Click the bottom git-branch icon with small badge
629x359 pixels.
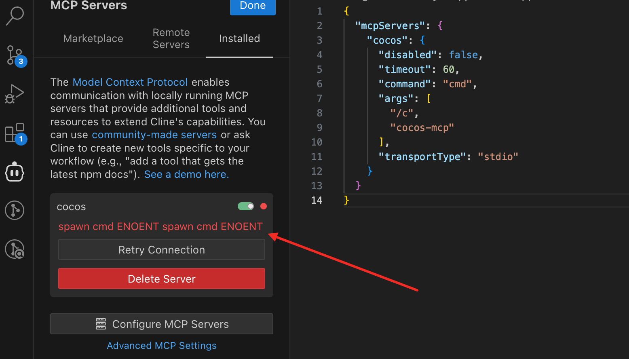[x=15, y=249]
